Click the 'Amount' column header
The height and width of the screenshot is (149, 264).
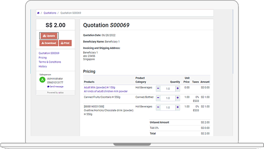(205, 82)
